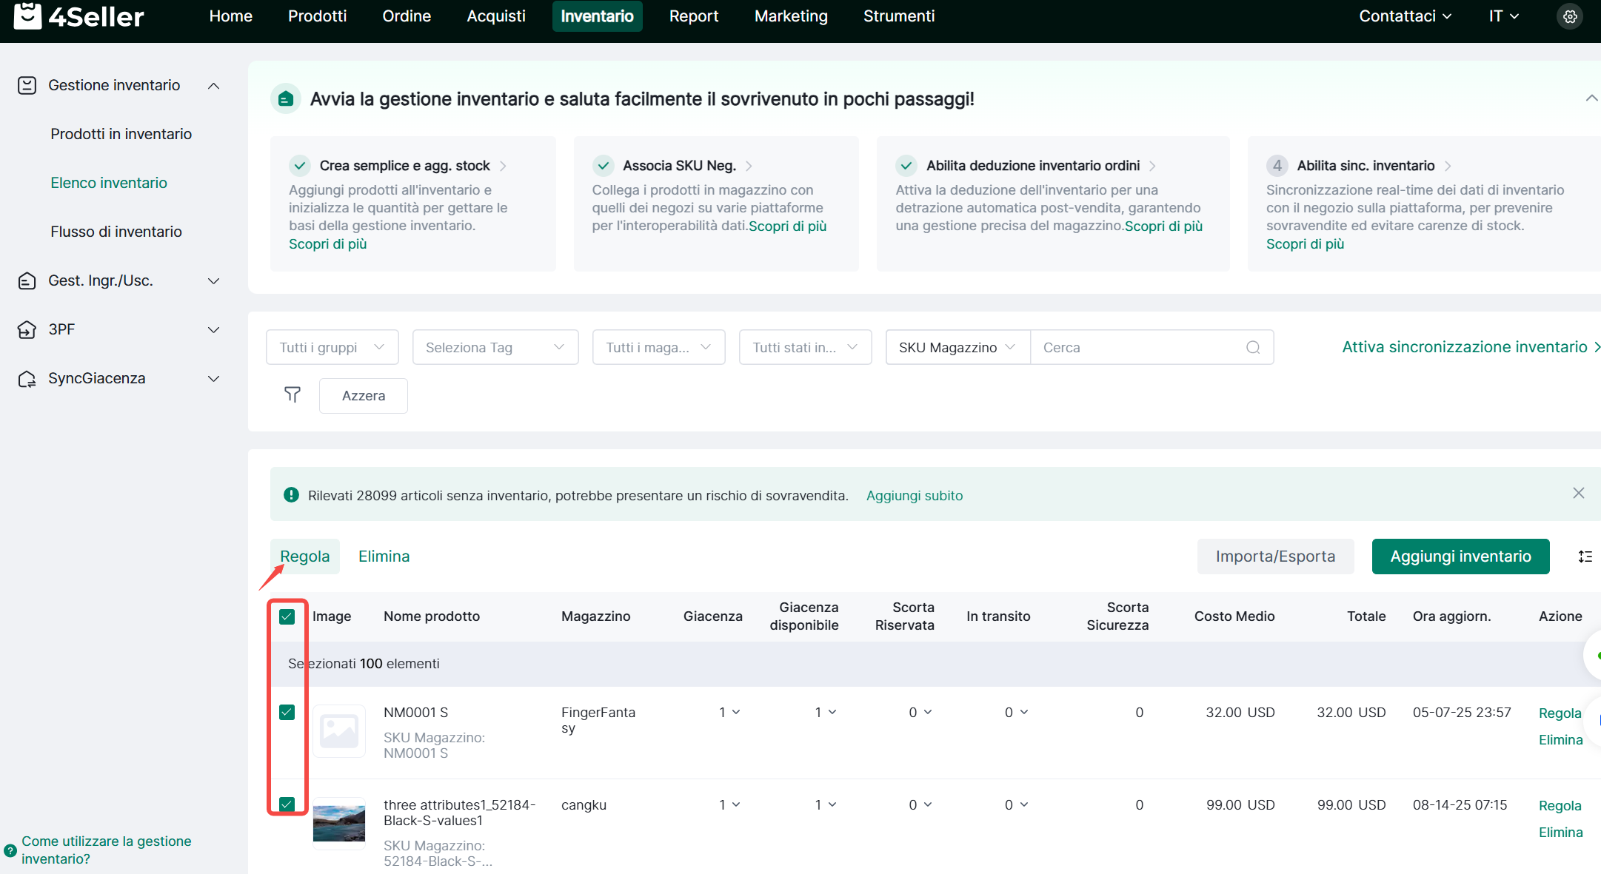Uncheck the select-all header checkbox
The height and width of the screenshot is (874, 1601).
tap(287, 616)
